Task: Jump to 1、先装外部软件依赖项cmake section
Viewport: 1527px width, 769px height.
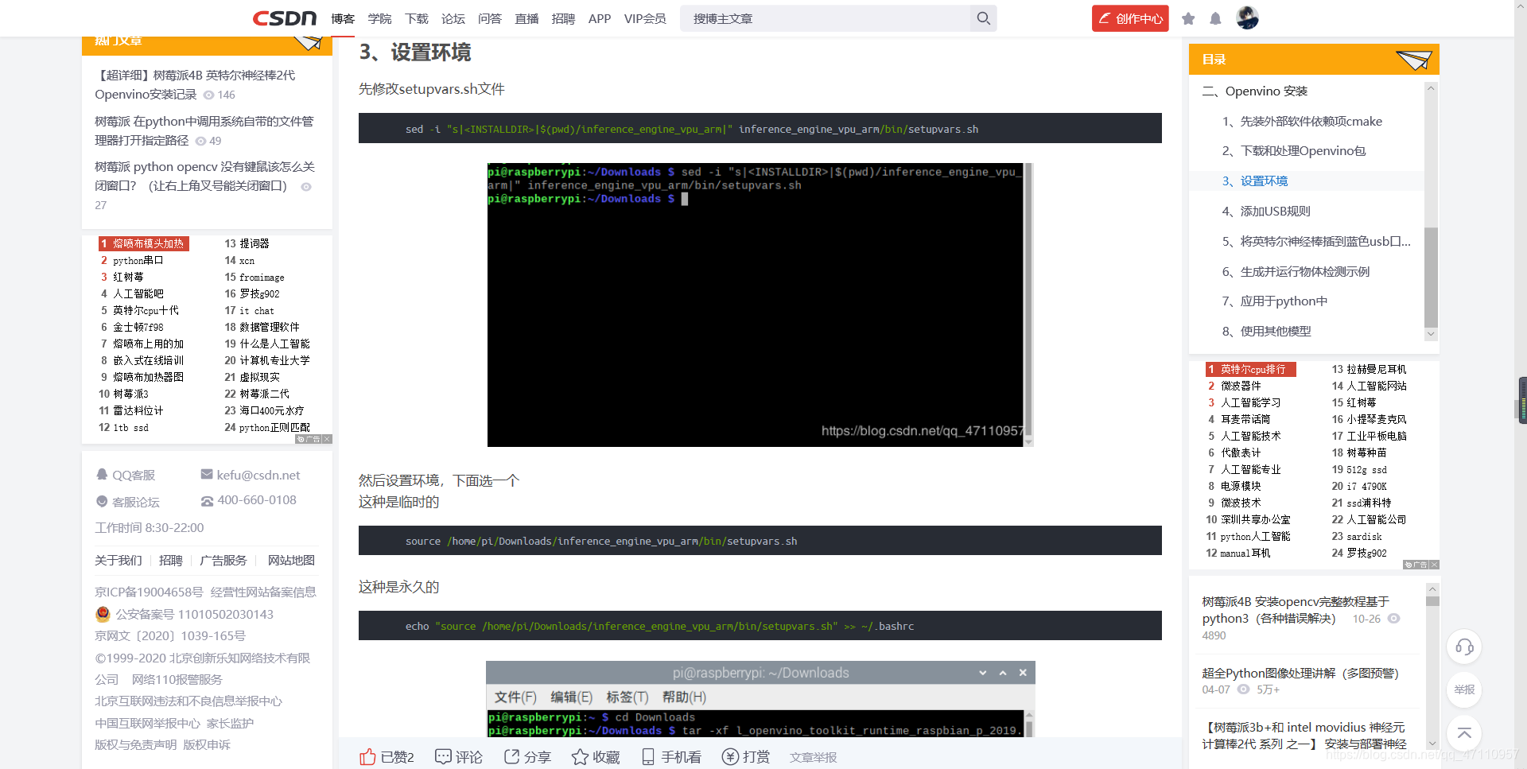Action: [x=1302, y=121]
